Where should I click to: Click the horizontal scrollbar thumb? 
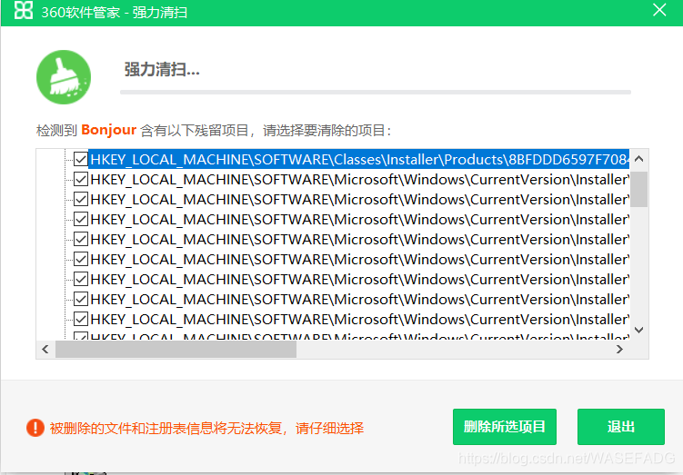tap(176, 350)
